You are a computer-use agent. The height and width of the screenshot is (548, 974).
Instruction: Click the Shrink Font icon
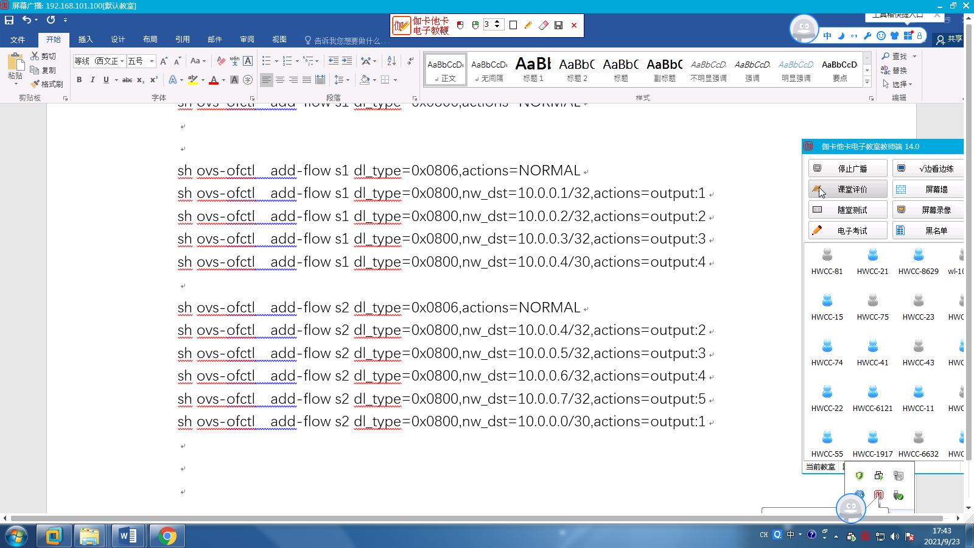(177, 61)
